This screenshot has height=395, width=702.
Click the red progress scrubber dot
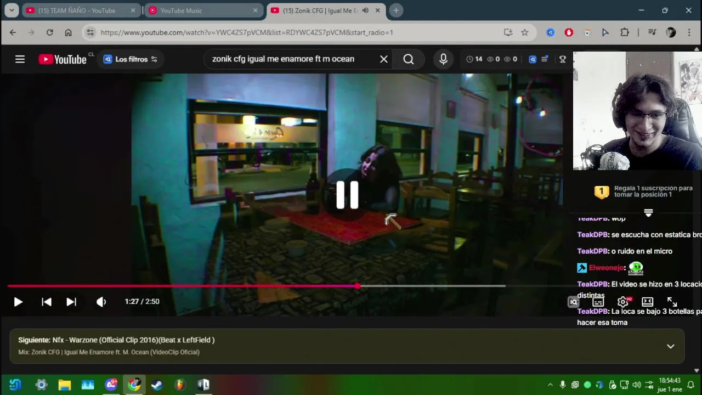coord(358,286)
